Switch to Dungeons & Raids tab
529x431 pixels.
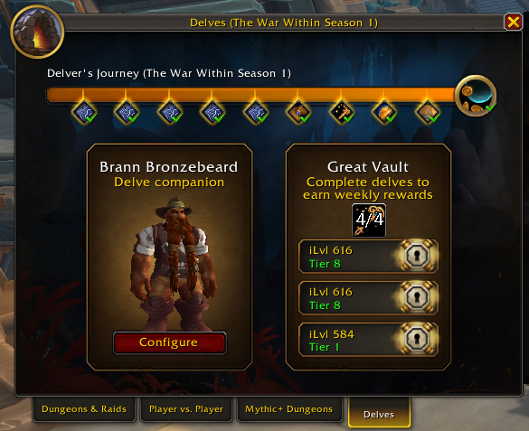pyautogui.click(x=84, y=409)
